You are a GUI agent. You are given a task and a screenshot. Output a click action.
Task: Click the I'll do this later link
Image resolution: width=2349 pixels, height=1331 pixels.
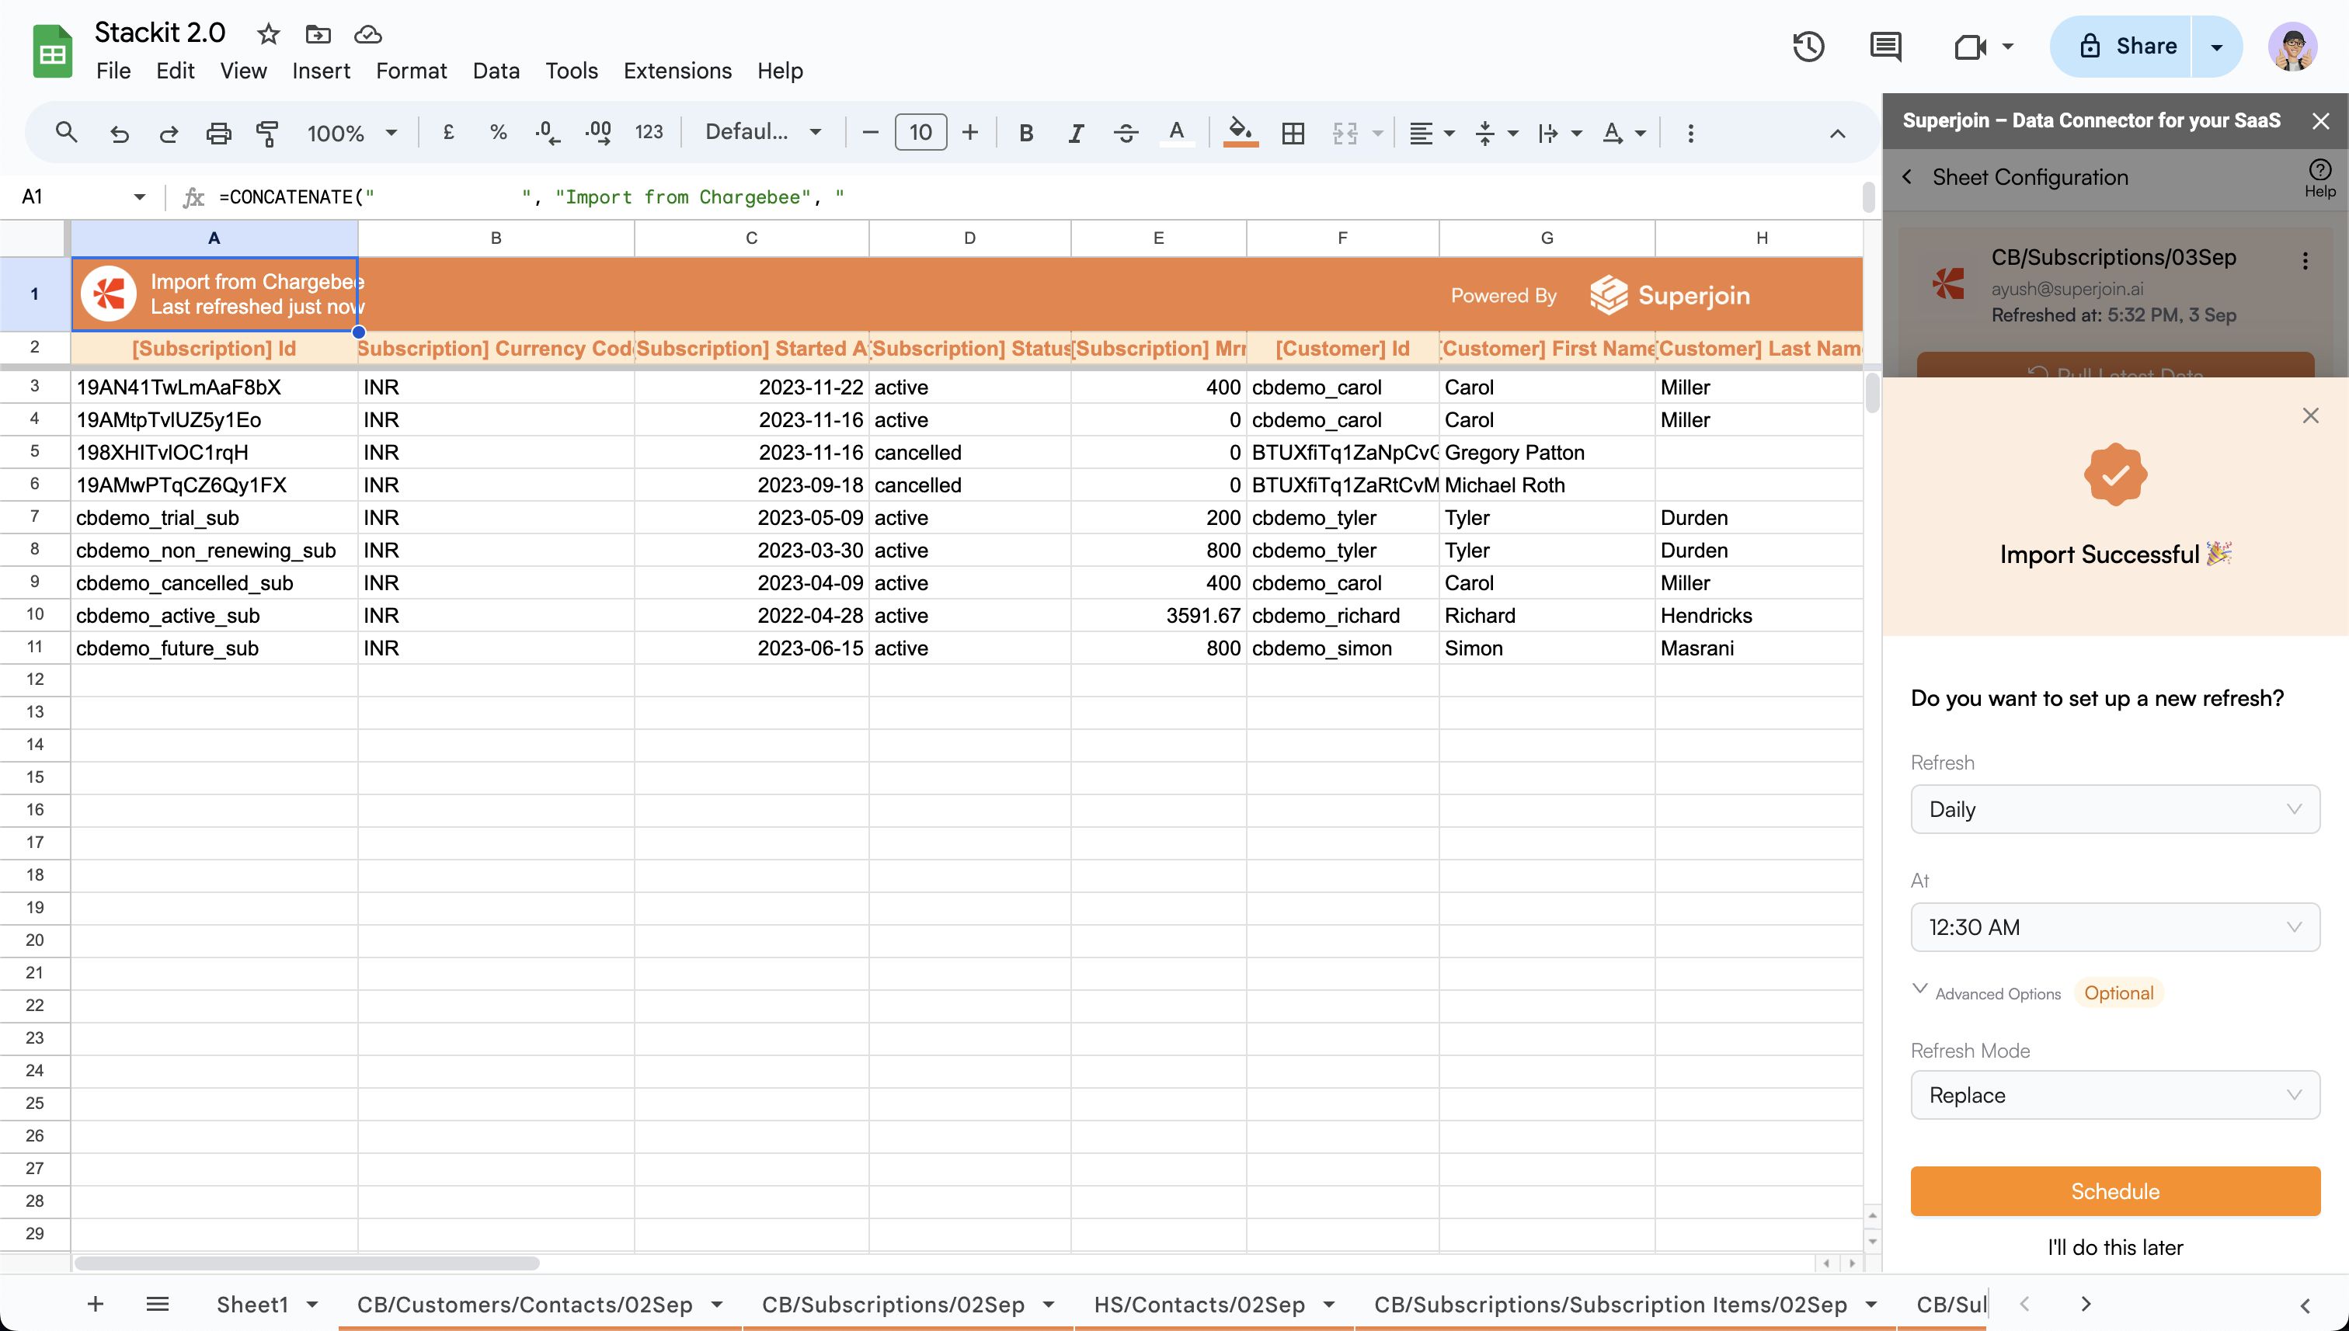pos(2114,1248)
